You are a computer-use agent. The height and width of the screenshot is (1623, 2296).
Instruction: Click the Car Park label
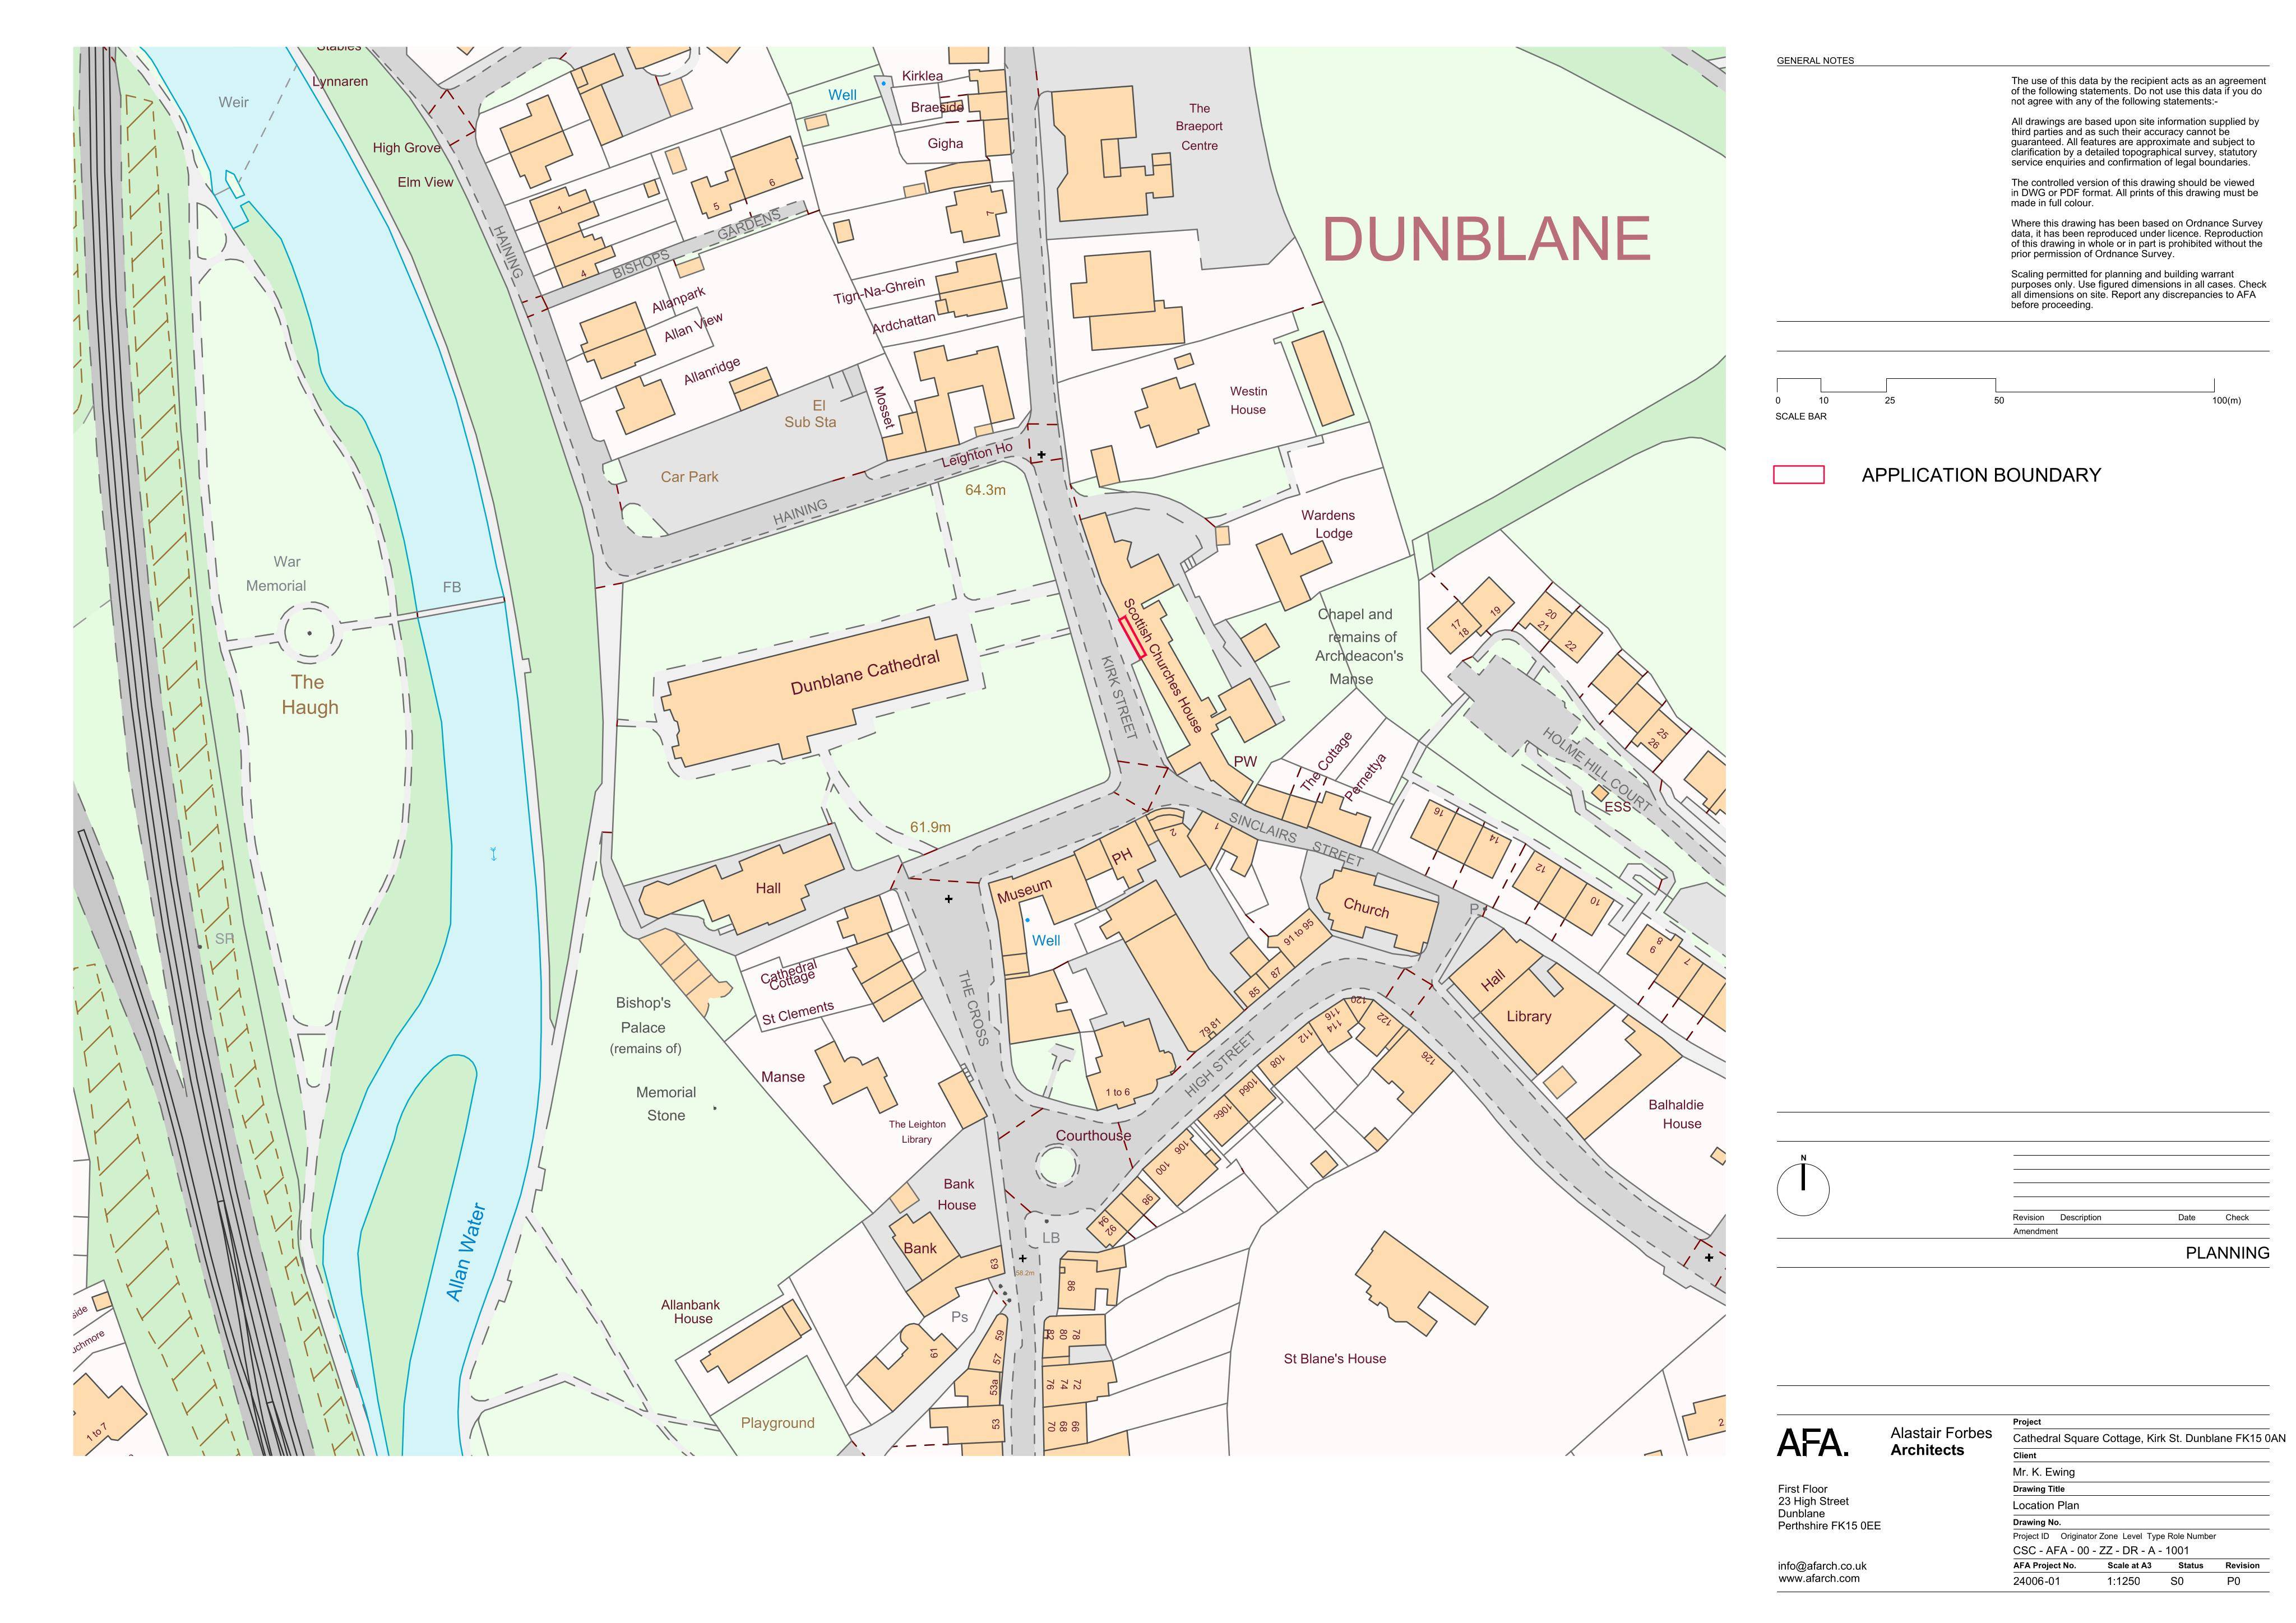tap(689, 477)
